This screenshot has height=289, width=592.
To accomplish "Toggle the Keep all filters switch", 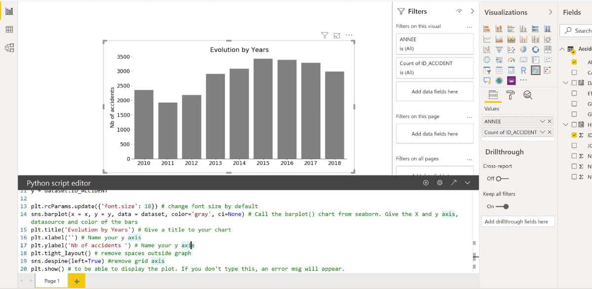I will point(502,207).
